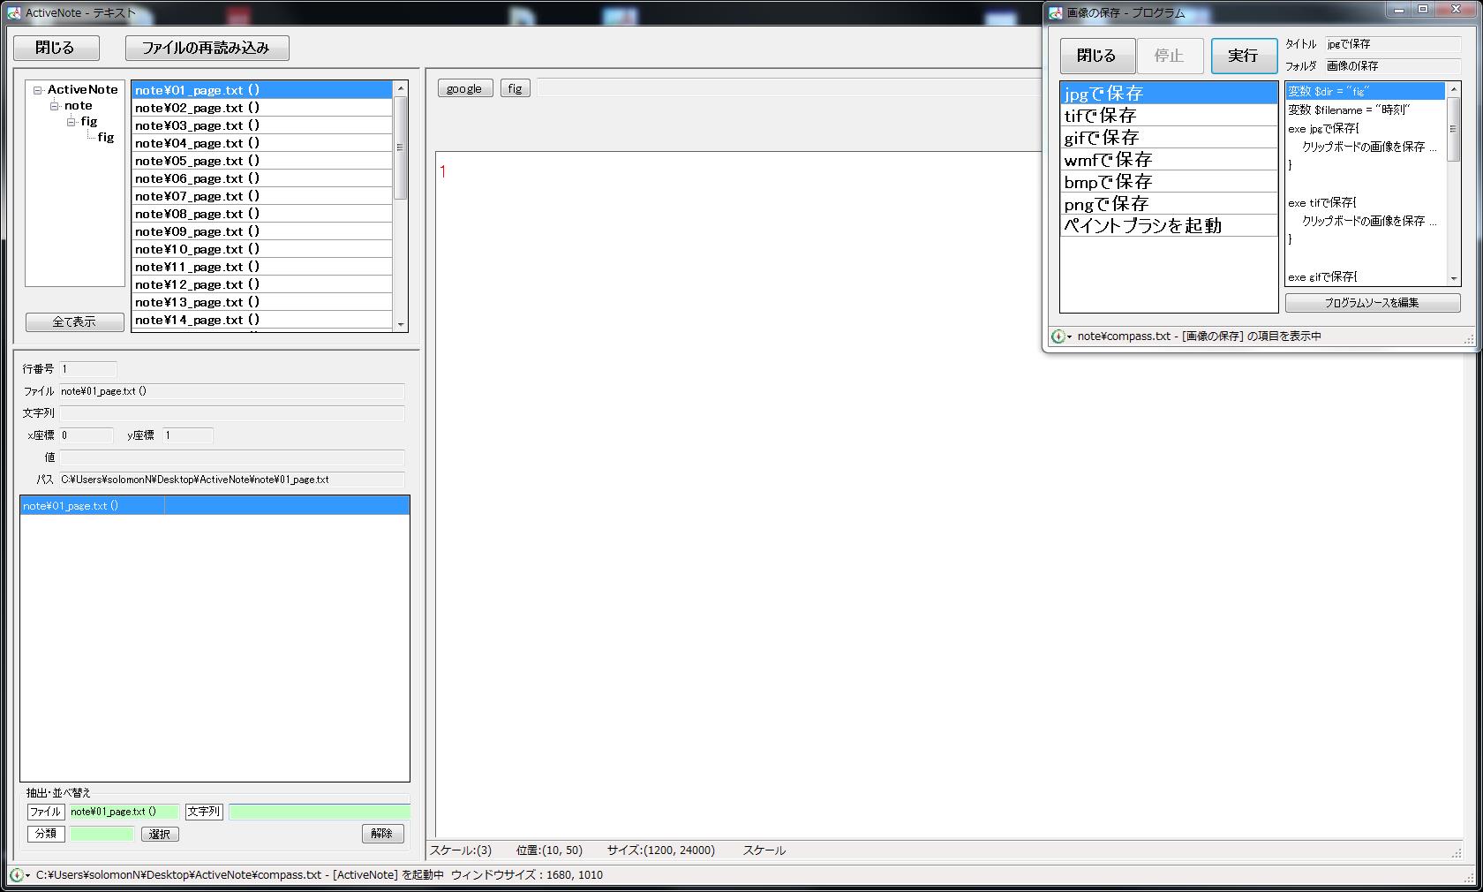Collapse the ActiveNote root tree node
The width and height of the screenshot is (1483, 892).
click(x=38, y=90)
